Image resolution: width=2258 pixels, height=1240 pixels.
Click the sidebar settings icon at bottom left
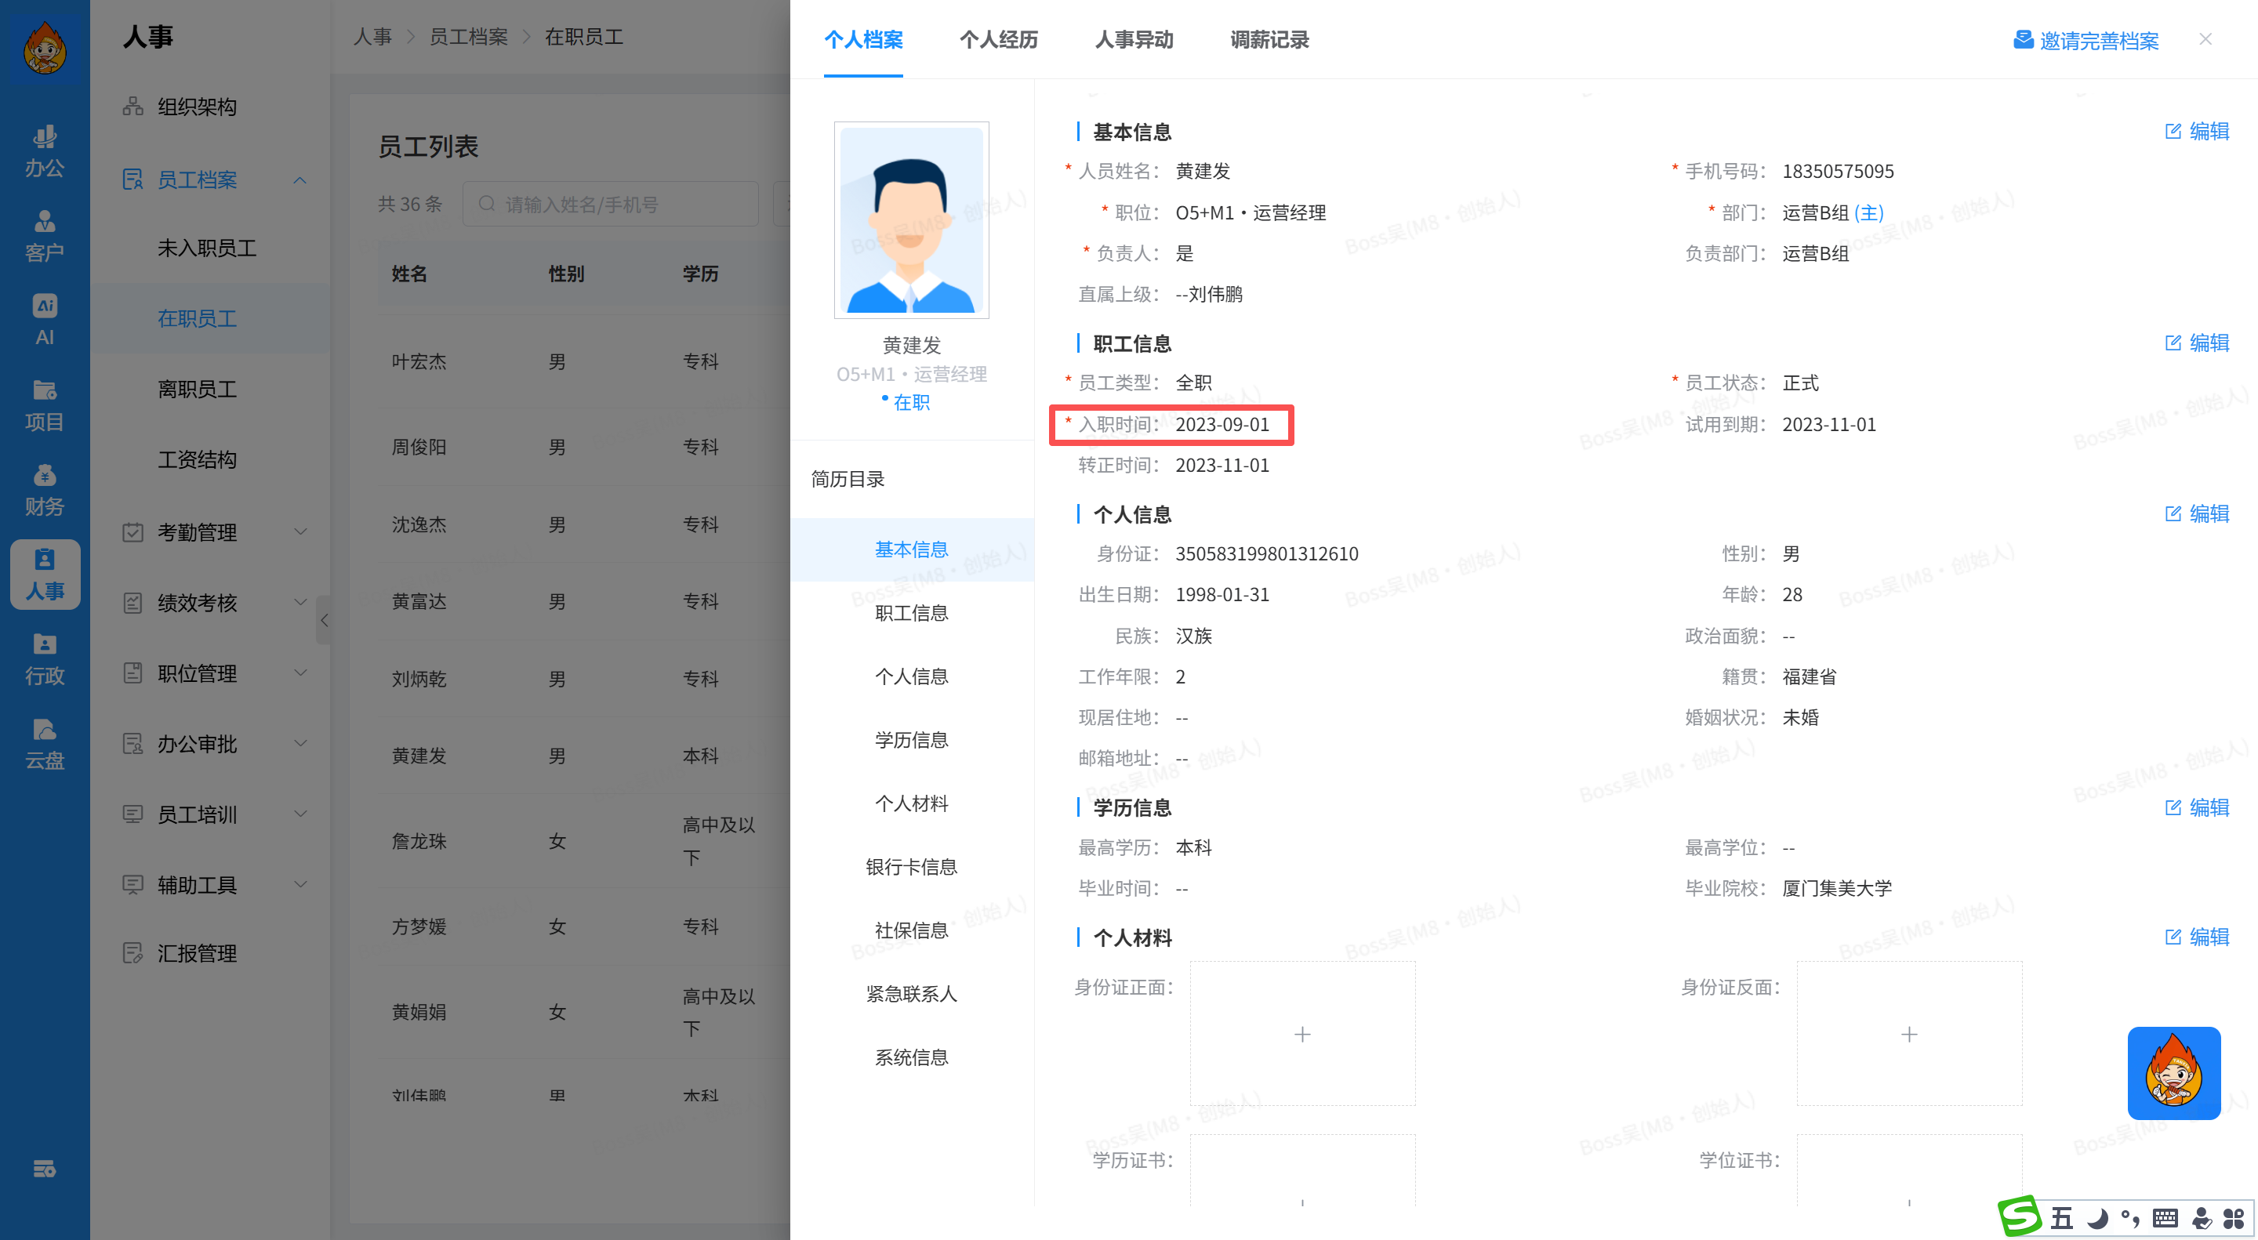(44, 1168)
